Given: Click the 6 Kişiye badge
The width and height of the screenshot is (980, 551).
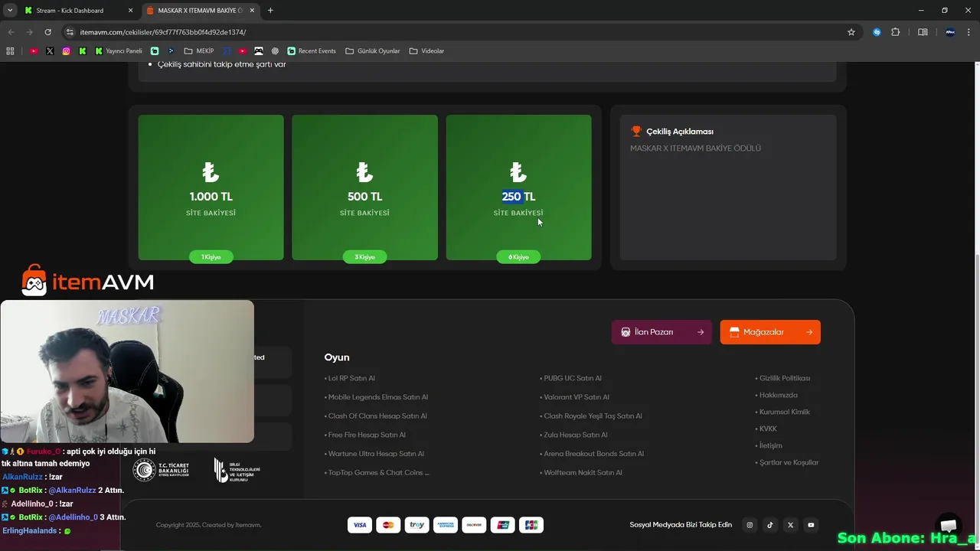Looking at the screenshot, I should (x=518, y=257).
